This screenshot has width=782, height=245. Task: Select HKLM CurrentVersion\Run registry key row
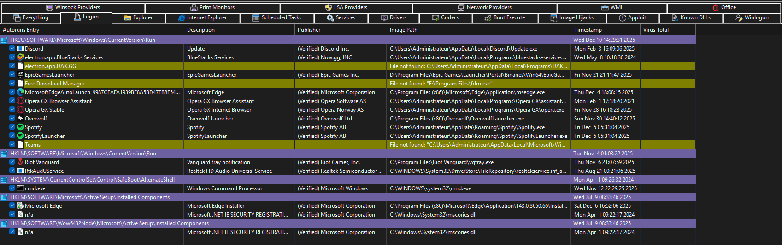click(x=347, y=154)
